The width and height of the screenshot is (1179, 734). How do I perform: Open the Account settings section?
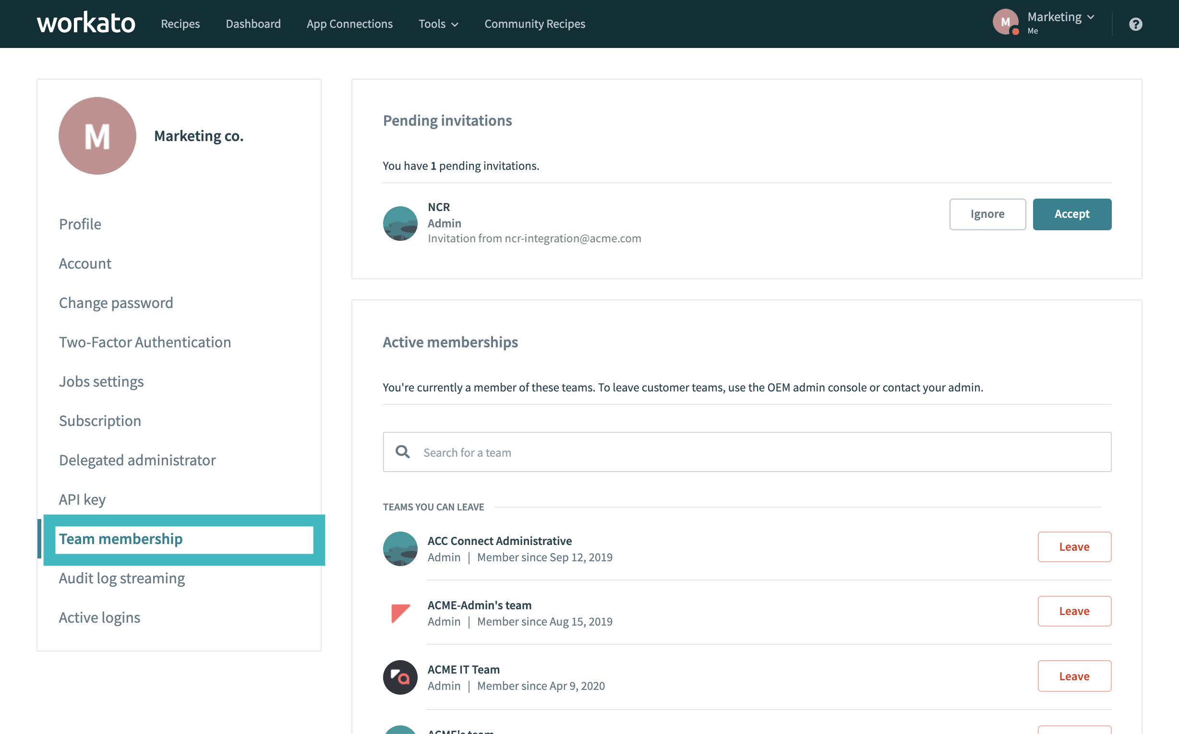coord(85,263)
